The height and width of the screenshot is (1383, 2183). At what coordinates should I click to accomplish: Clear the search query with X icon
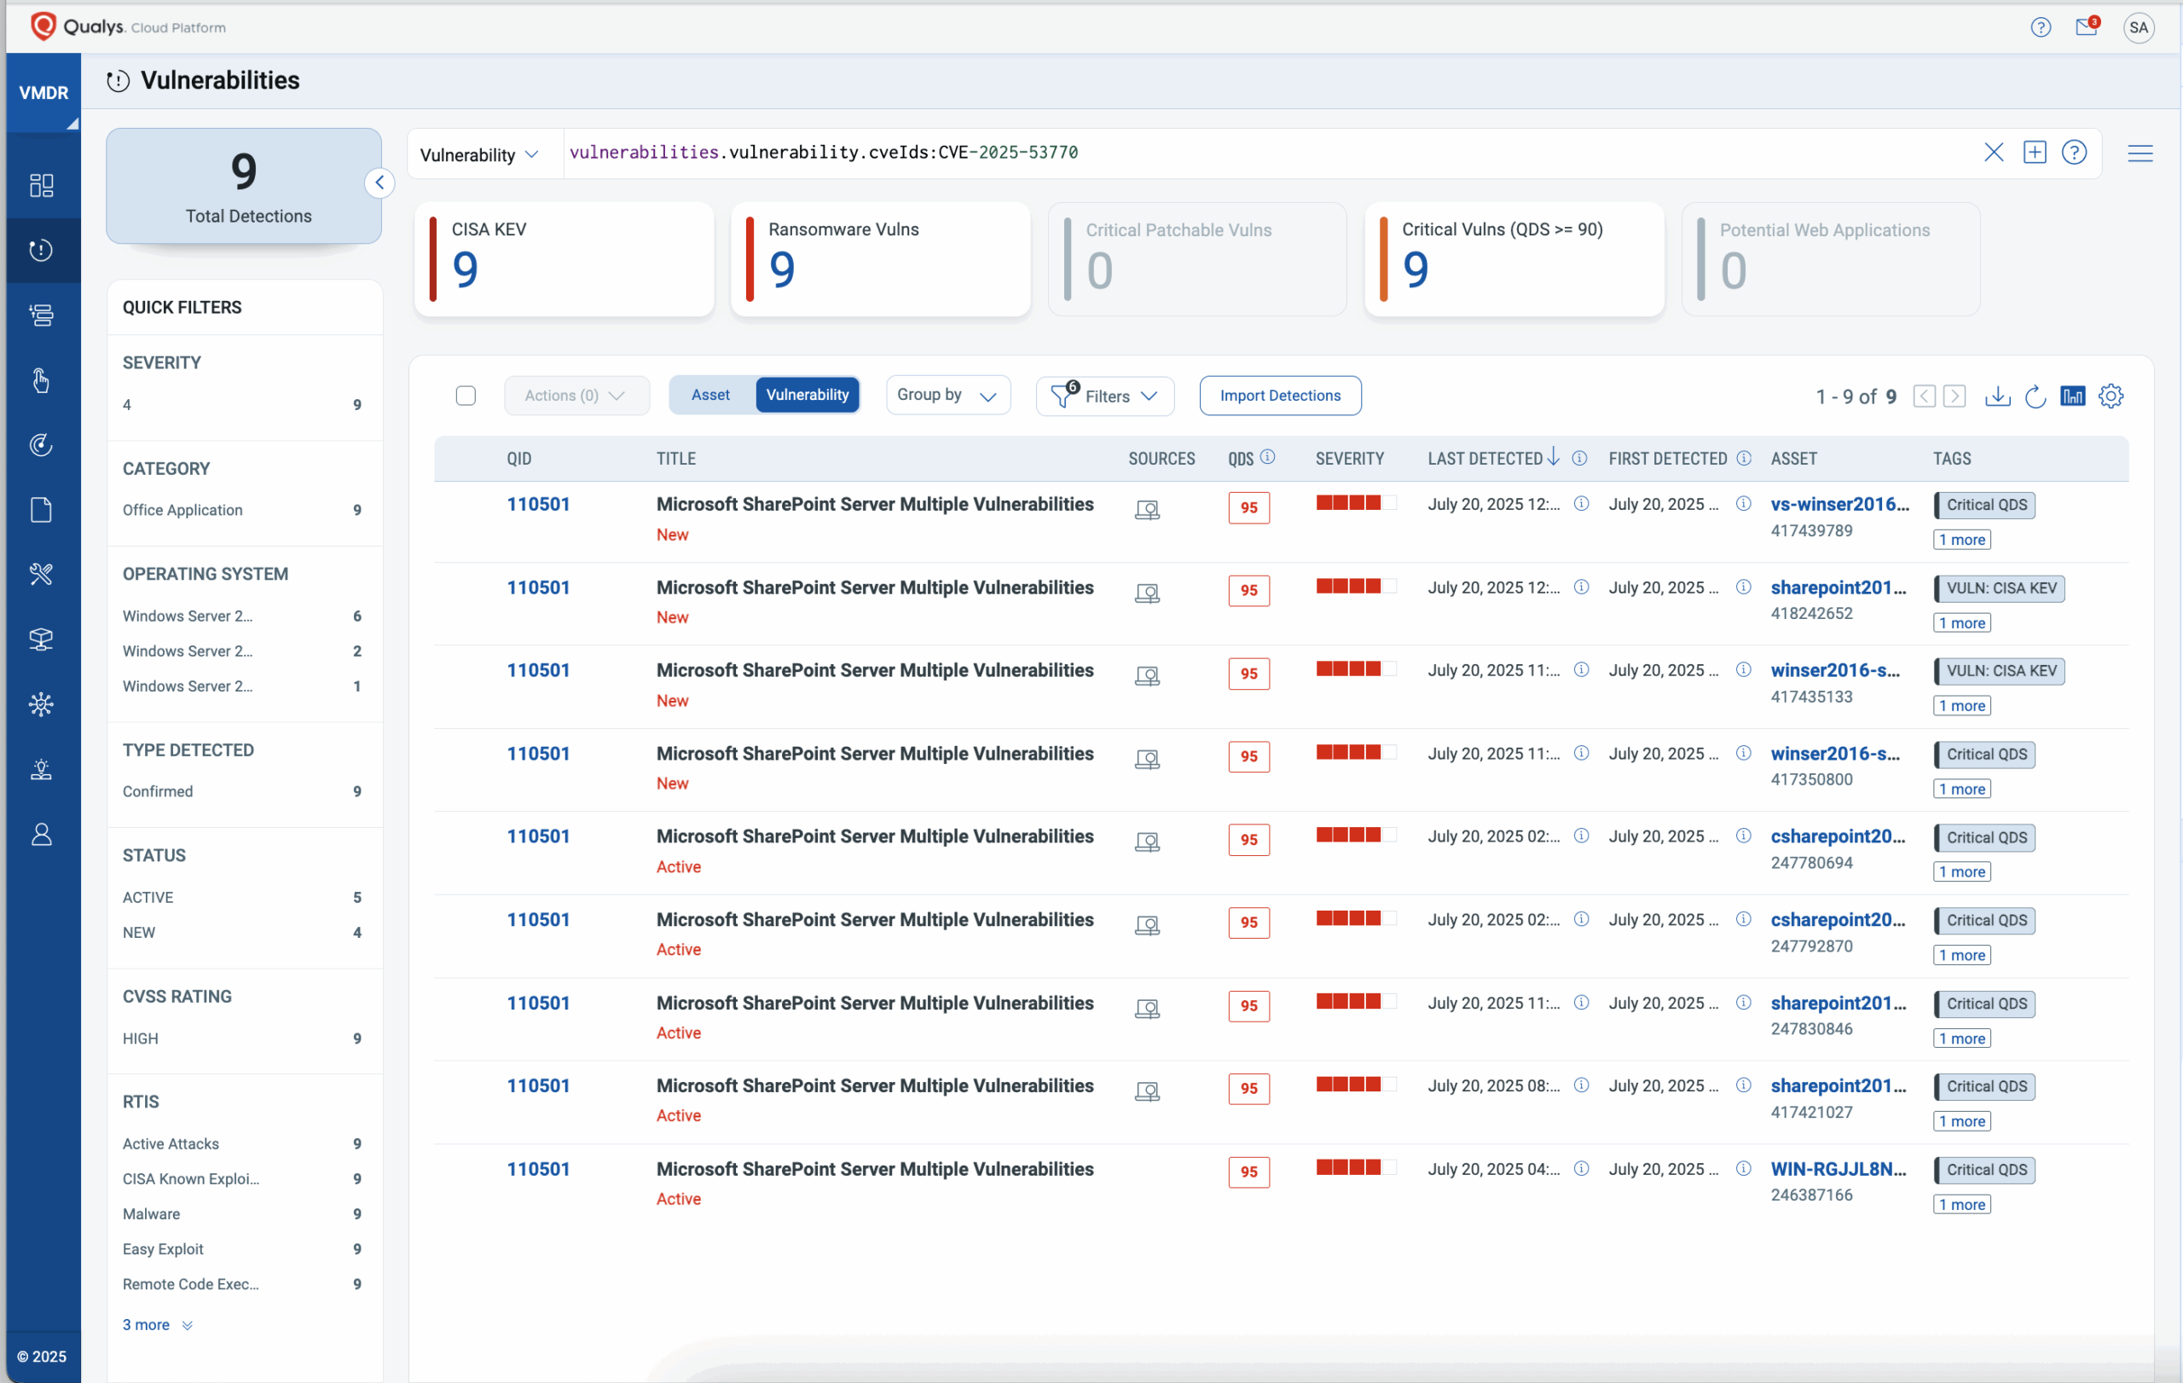pos(1993,153)
